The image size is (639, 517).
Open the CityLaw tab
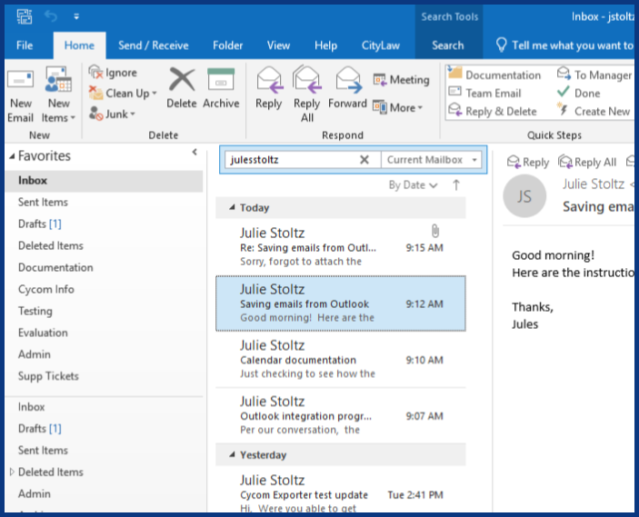coord(381,45)
